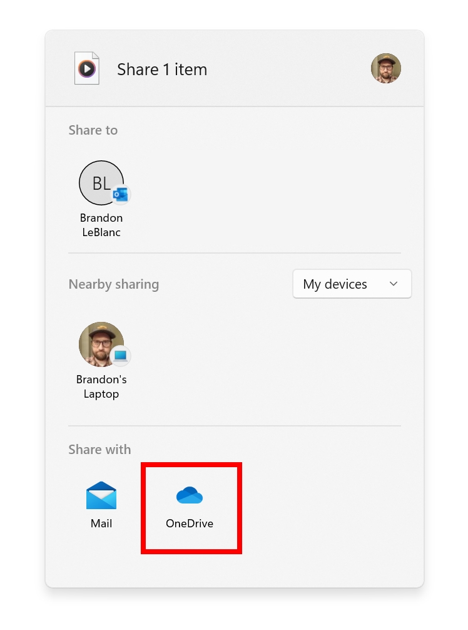Expand nearby sharing visibility options

352,284
